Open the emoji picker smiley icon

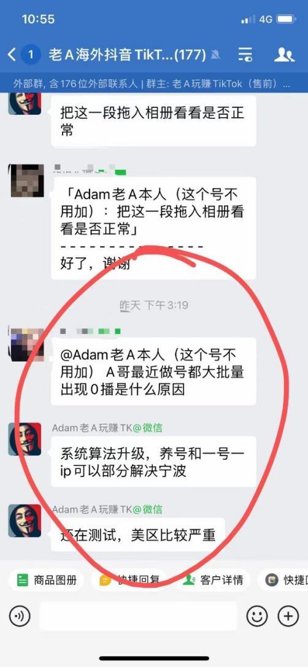pyautogui.click(x=257, y=616)
